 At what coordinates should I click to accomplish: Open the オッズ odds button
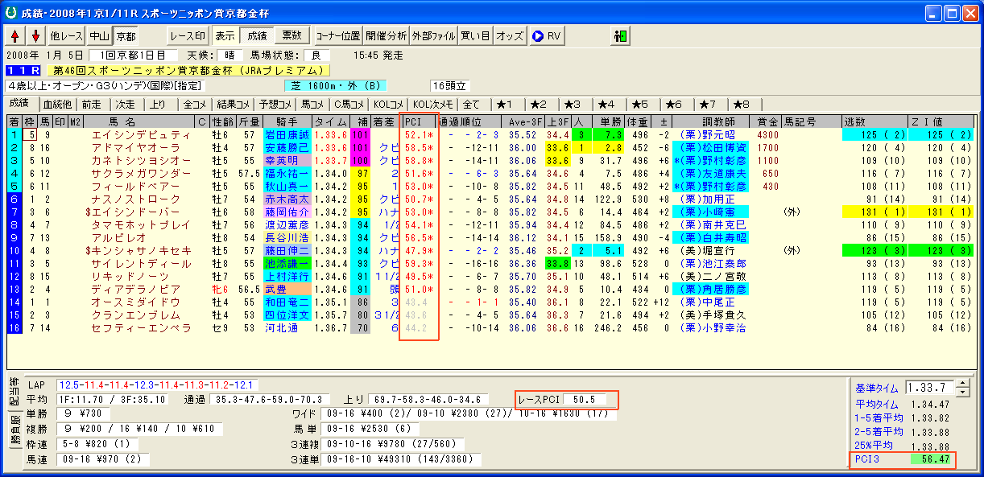tap(509, 36)
